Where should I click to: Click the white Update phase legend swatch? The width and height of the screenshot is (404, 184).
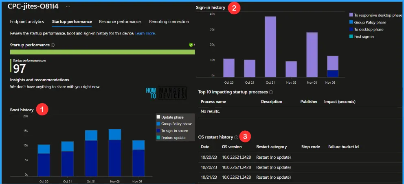tap(158, 117)
